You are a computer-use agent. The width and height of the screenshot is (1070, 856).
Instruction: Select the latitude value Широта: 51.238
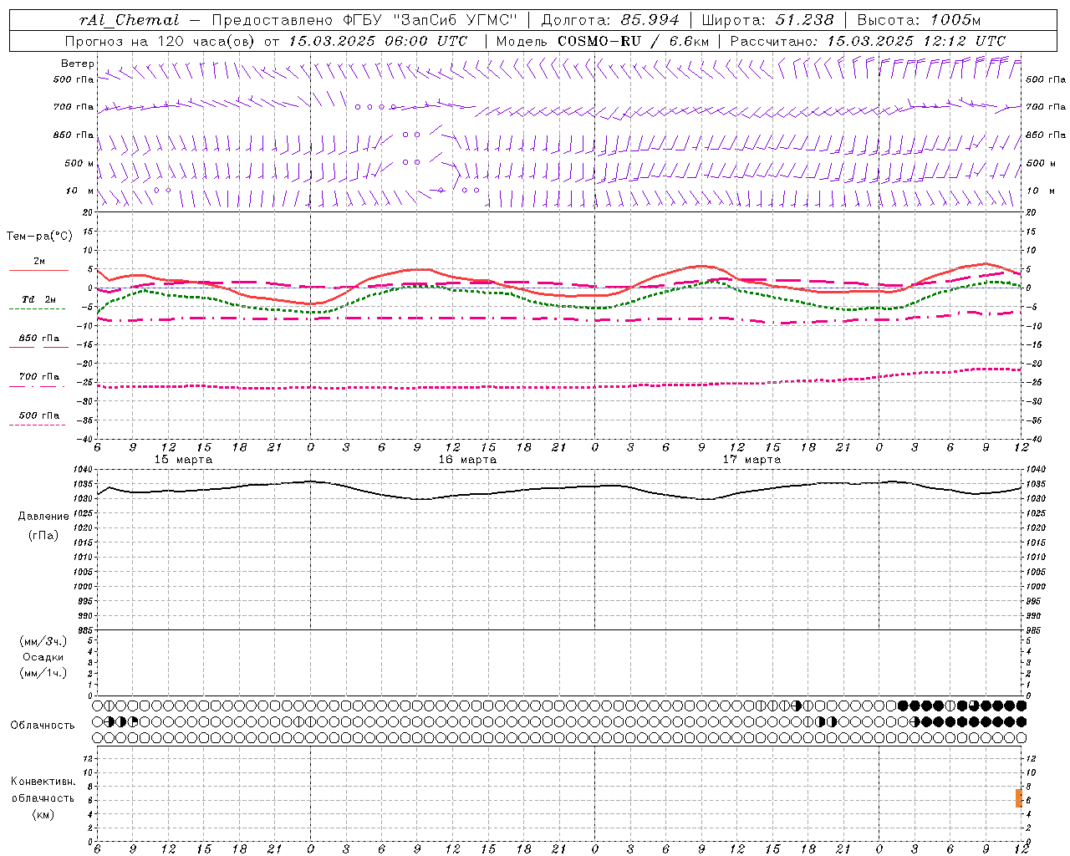[767, 20]
